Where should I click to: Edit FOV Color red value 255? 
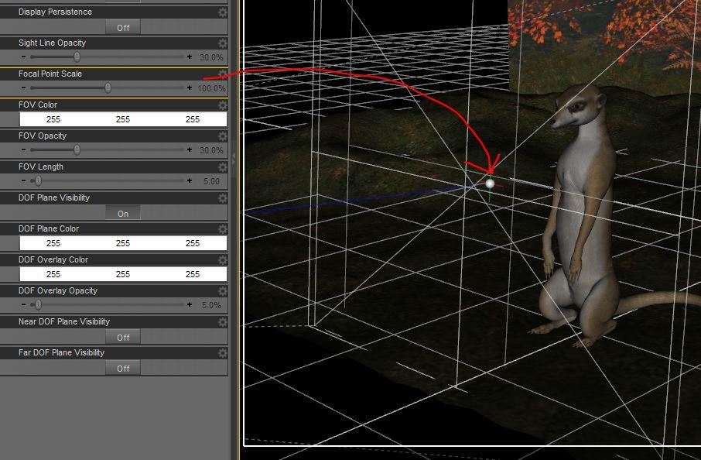pyautogui.click(x=53, y=119)
